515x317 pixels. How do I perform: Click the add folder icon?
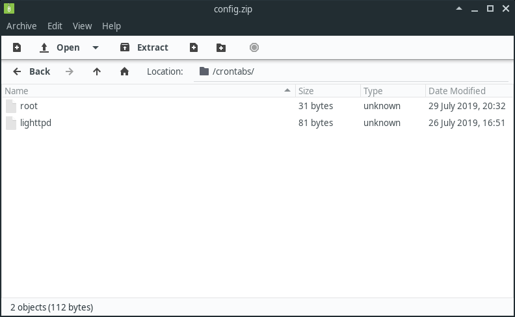[x=221, y=47]
